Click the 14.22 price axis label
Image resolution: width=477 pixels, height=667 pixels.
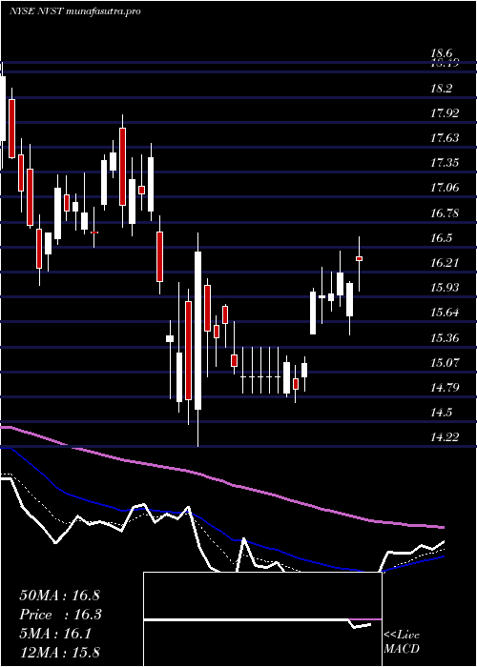click(x=445, y=436)
